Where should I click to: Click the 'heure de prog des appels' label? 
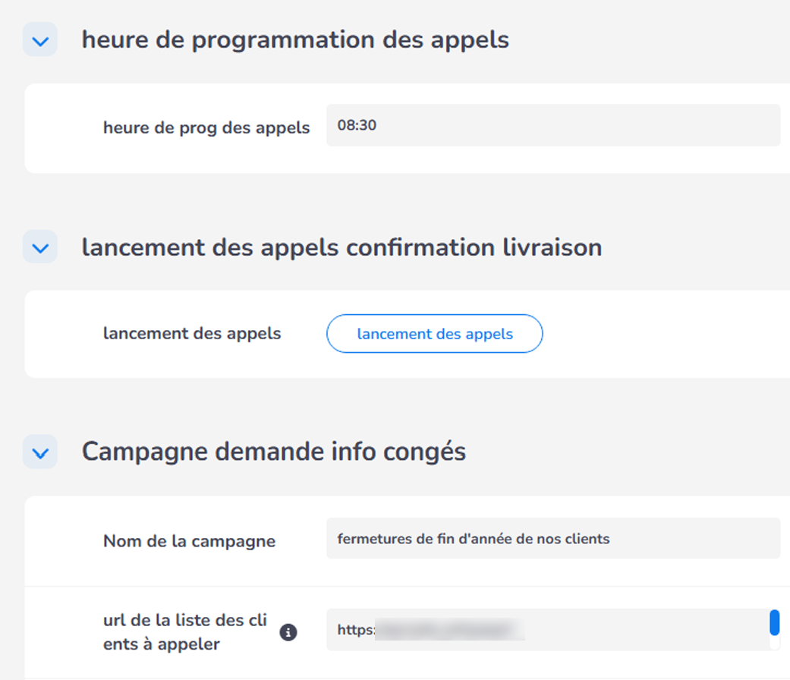coord(206,127)
